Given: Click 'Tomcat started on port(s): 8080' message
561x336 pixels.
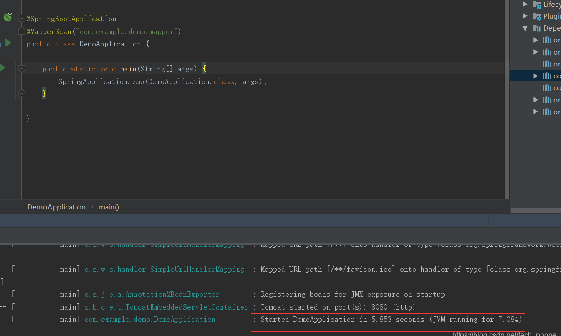Looking at the screenshot, I should tap(338, 307).
